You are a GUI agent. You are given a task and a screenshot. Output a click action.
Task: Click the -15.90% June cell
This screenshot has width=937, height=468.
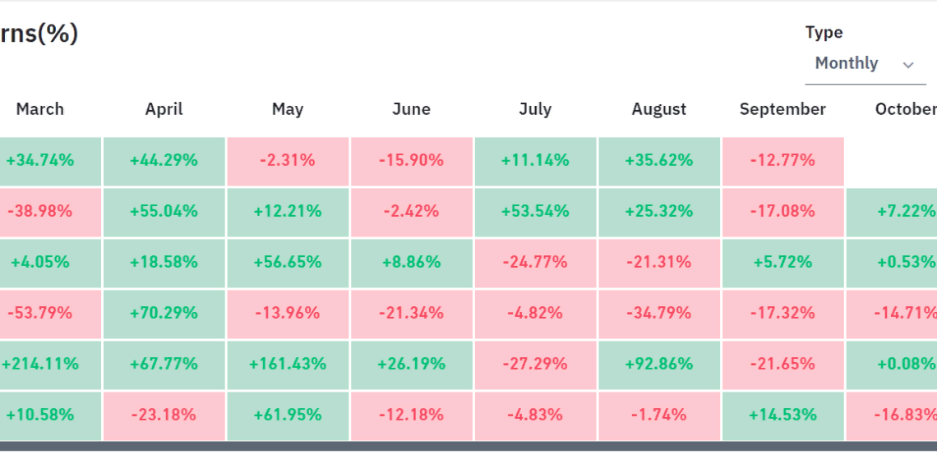pos(411,160)
